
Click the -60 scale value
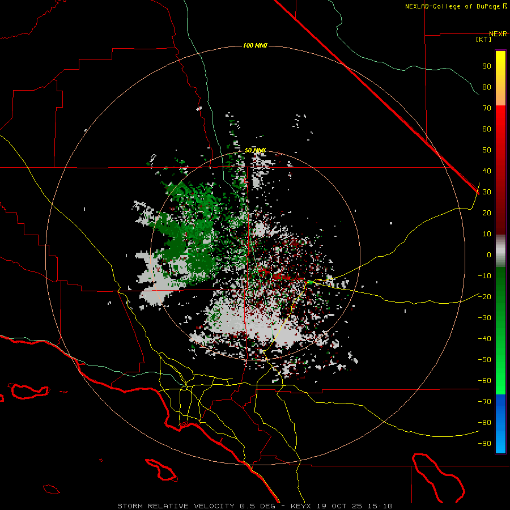[484, 381]
